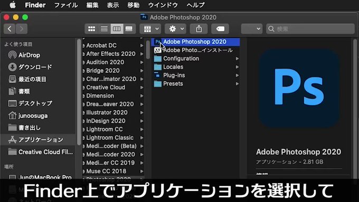
Task: Open the group-by arrangement dropdown
Action: click(150, 29)
